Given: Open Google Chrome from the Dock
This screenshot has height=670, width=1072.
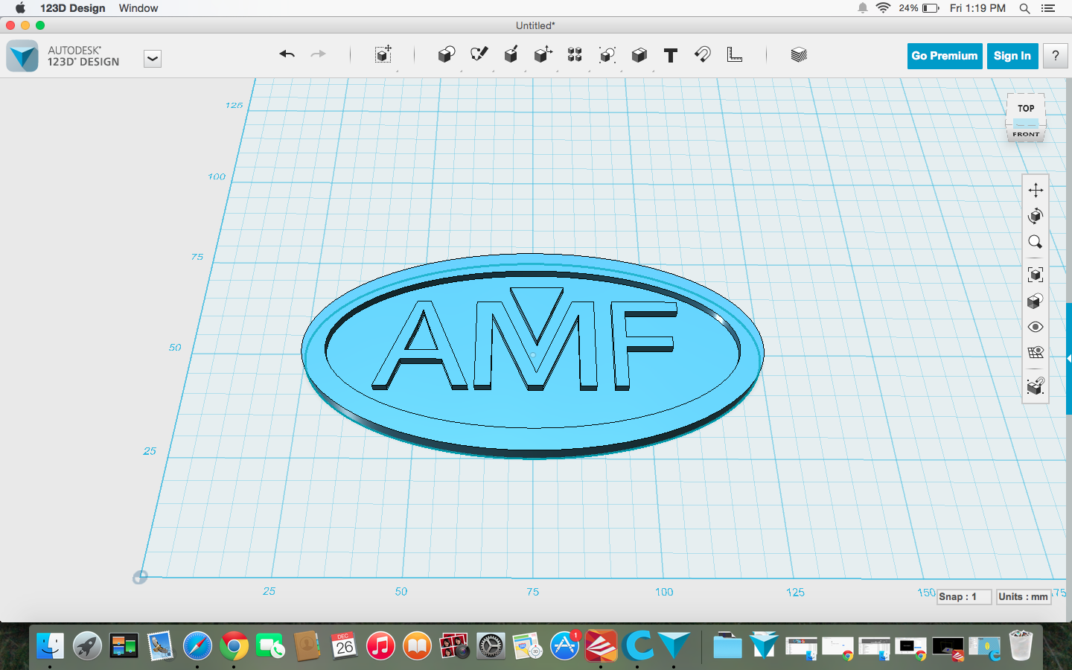Looking at the screenshot, I should pyautogui.click(x=234, y=645).
